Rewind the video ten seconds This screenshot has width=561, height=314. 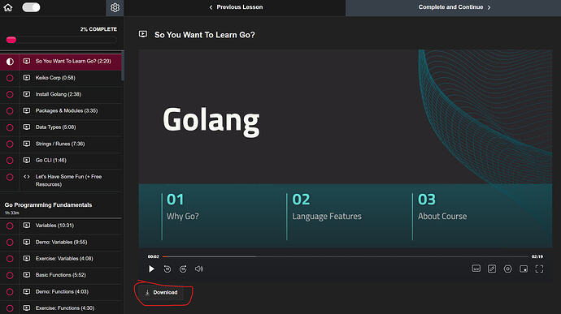coord(167,269)
